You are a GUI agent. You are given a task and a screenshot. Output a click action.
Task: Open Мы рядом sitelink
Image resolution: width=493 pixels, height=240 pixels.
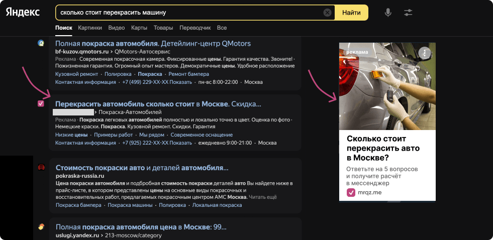(152, 135)
